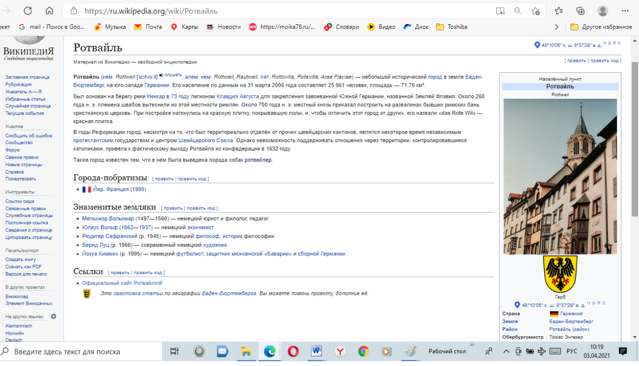639x366 pixels.
Task: Open the Видео bookmark
Action: tap(381, 27)
